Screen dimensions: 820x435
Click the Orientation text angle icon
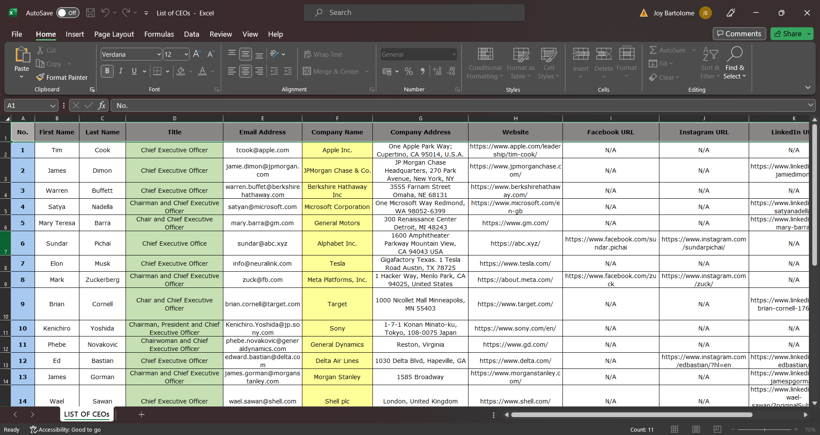274,54
